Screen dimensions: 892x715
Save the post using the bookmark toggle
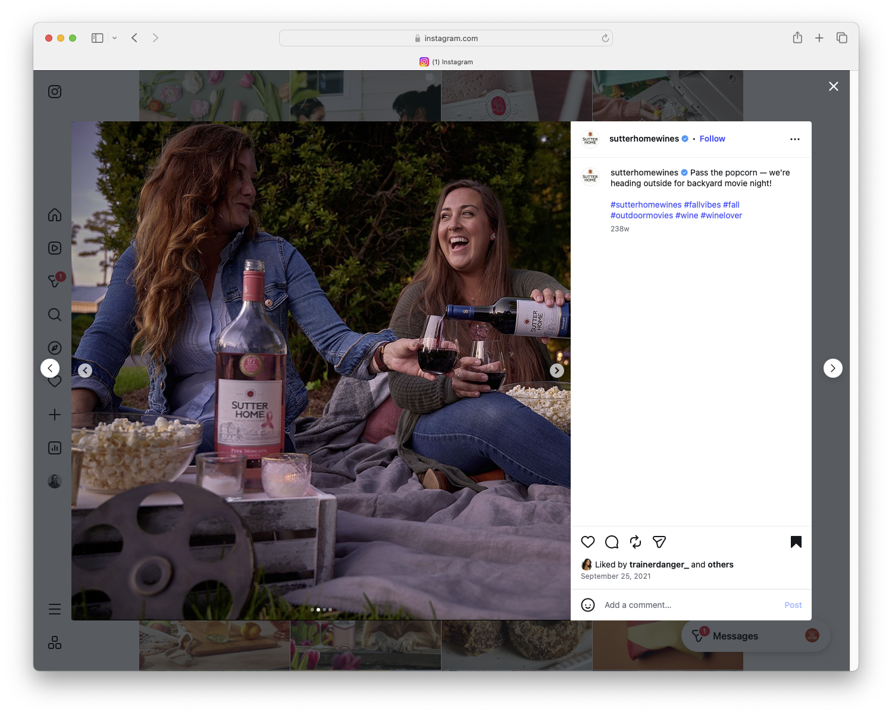(x=796, y=542)
